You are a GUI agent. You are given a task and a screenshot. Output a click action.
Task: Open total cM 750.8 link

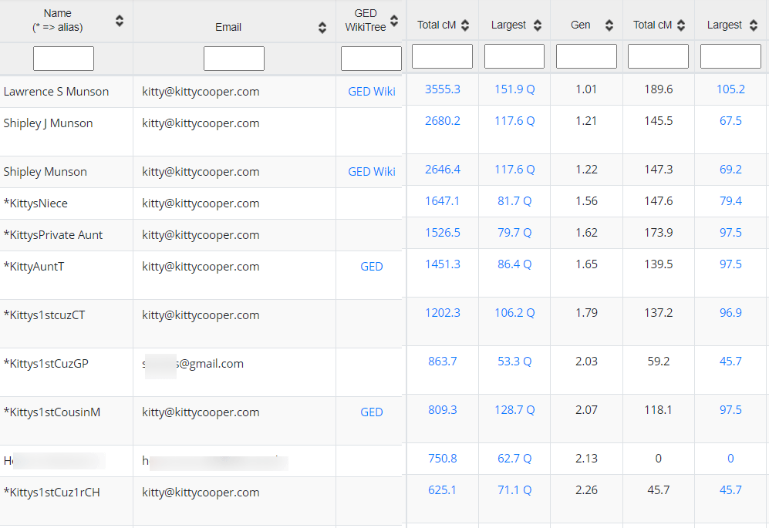[443, 459]
